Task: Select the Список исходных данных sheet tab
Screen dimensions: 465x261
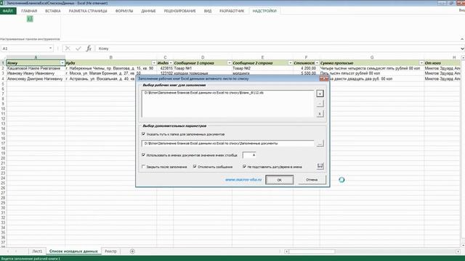Action: [x=73, y=252]
